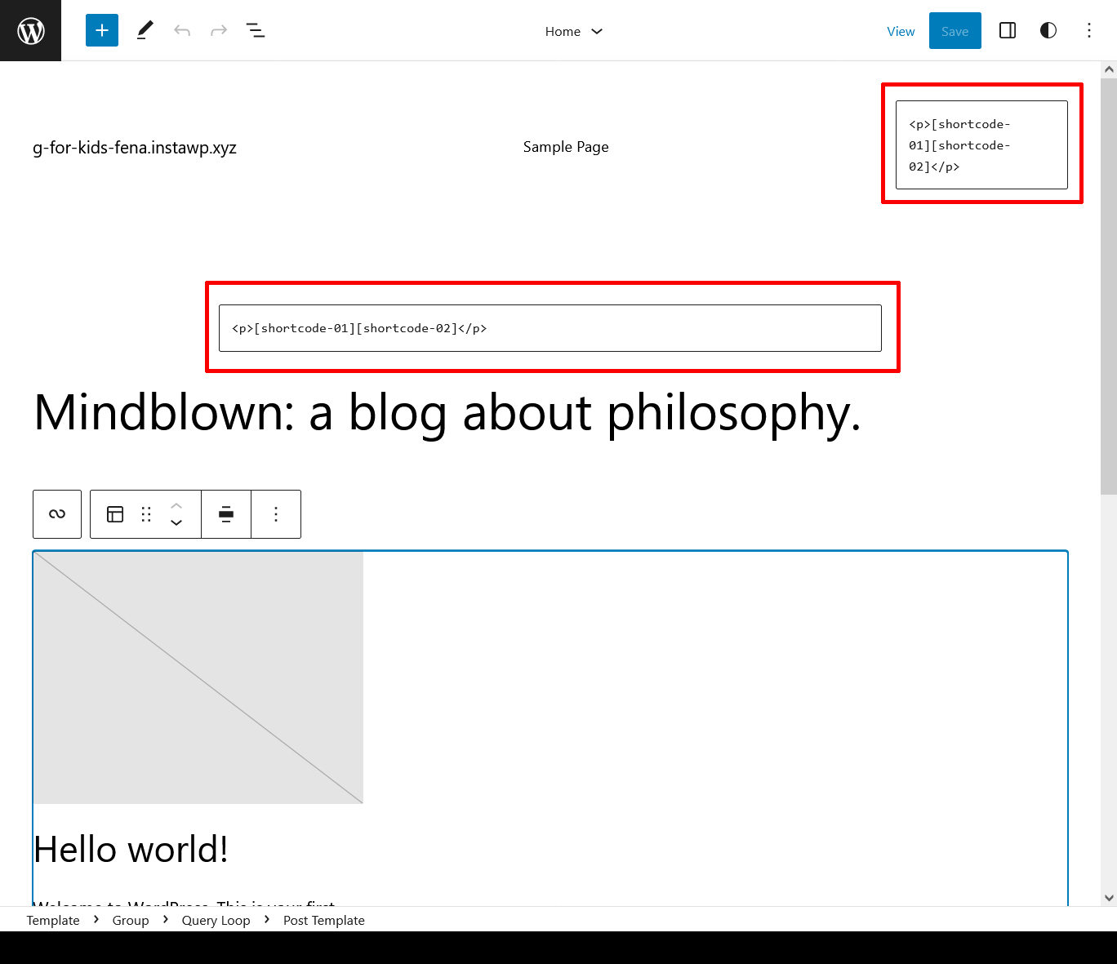1117x964 pixels.
Task: Select Query Loop in the breadcrumb bar
Action: point(216,920)
